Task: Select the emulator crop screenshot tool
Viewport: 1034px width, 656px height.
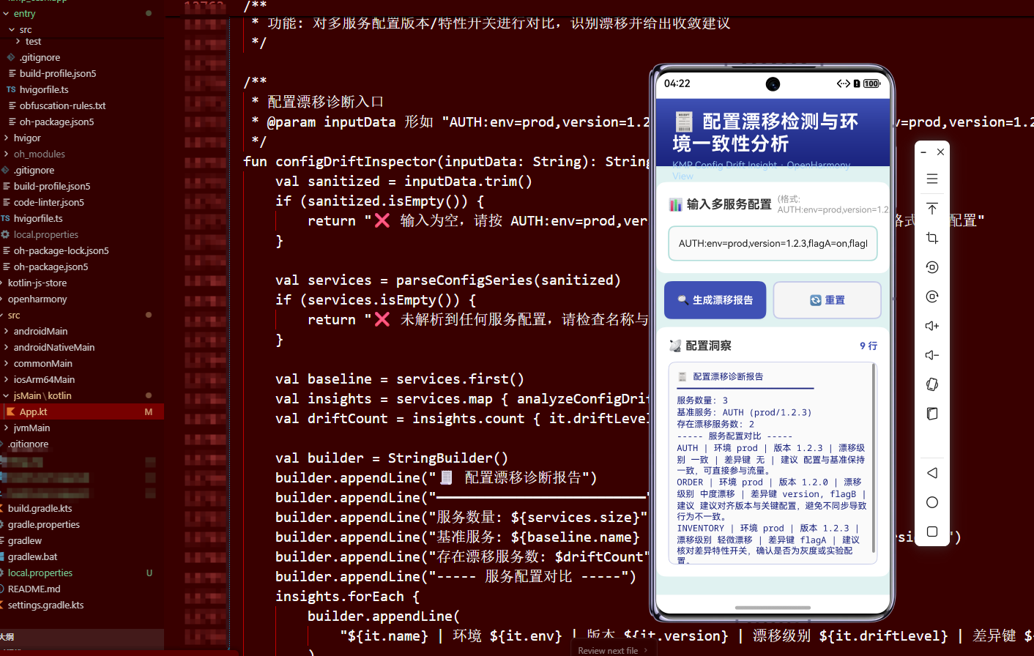Action: coord(932,238)
